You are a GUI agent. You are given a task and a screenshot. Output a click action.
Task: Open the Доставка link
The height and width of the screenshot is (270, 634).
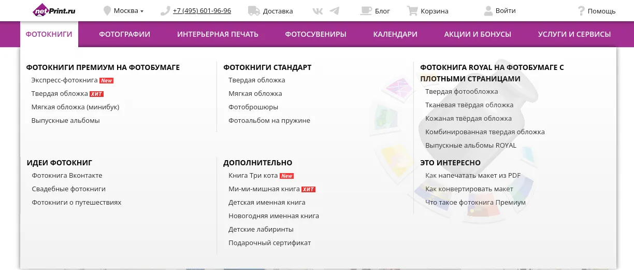pos(278,11)
